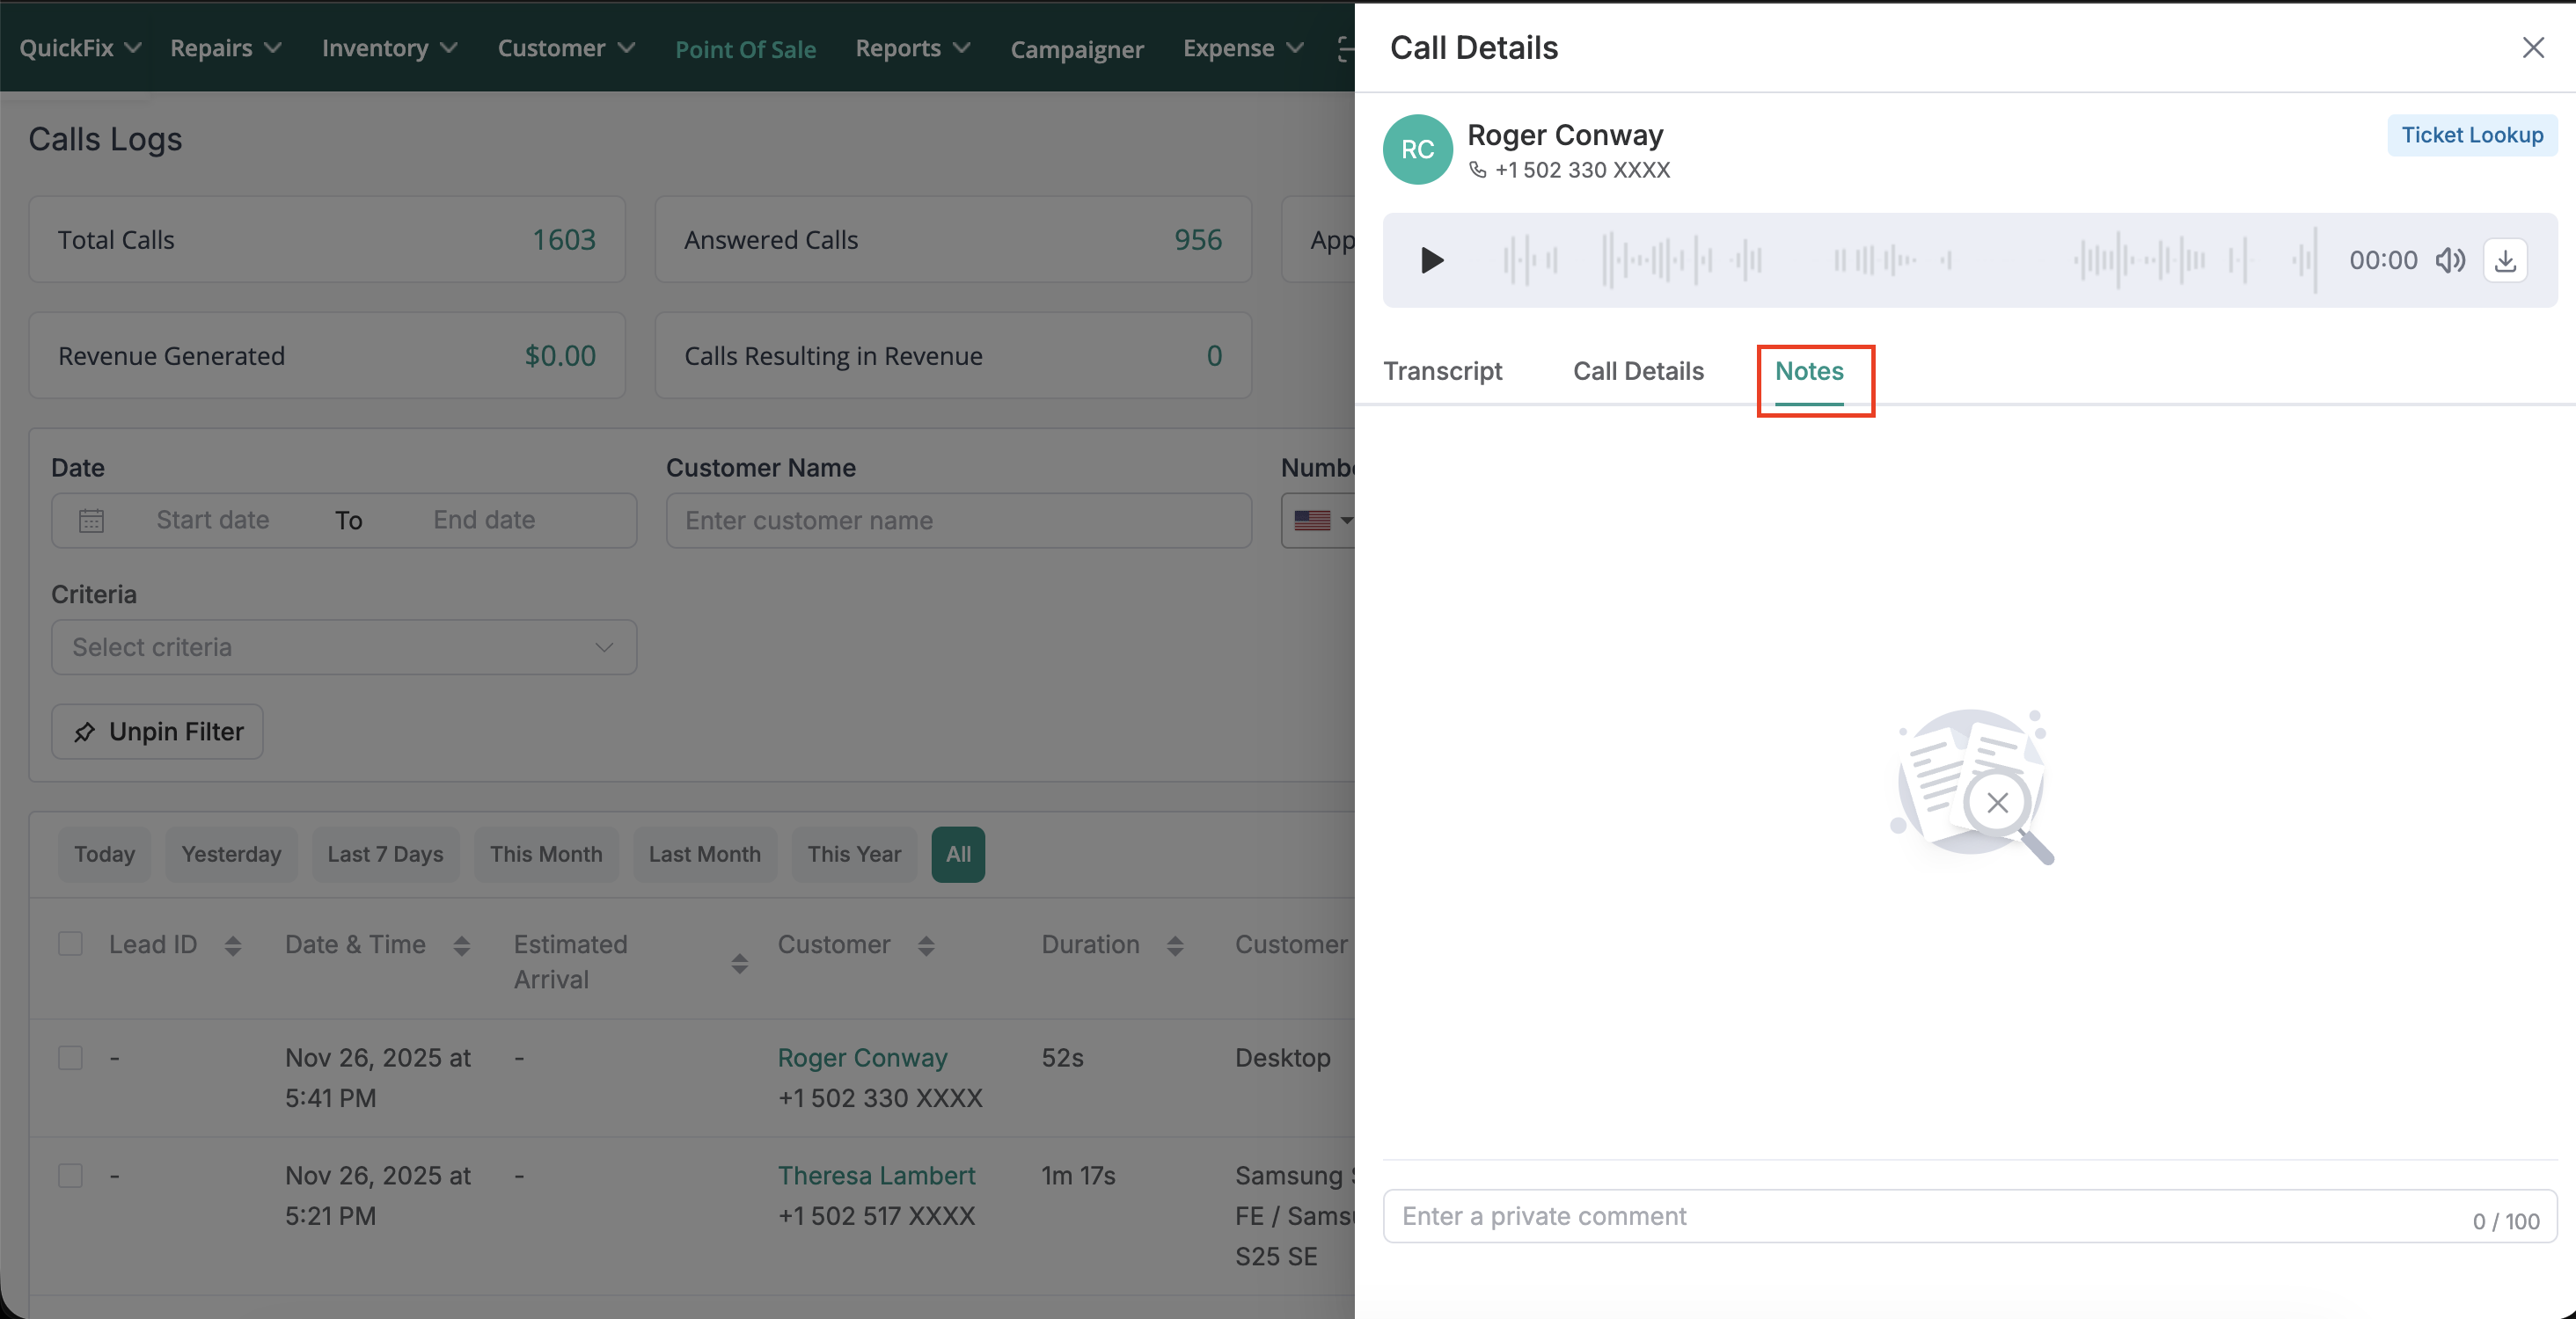2576x1319 pixels.
Task: Sort the Duration column
Action: click(1175, 945)
